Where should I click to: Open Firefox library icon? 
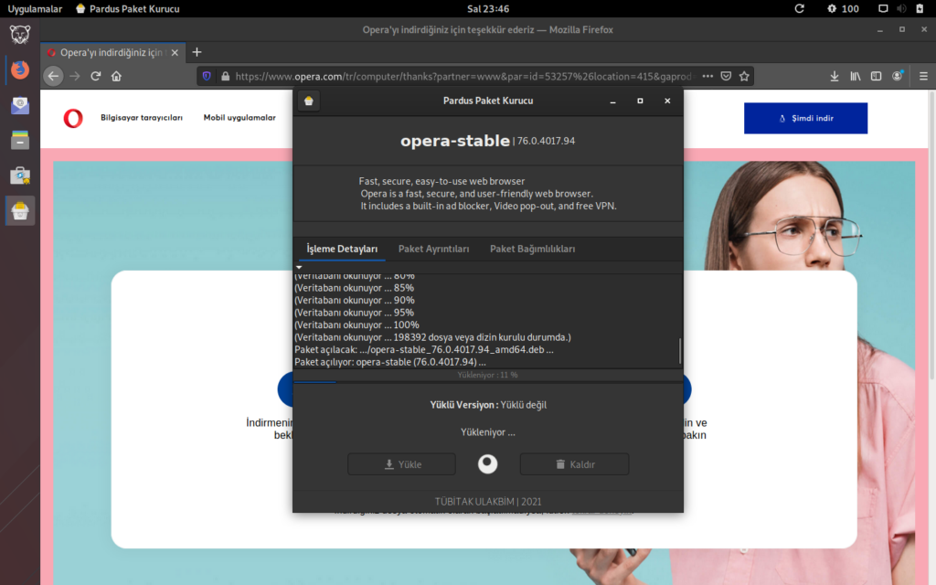pos(856,77)
